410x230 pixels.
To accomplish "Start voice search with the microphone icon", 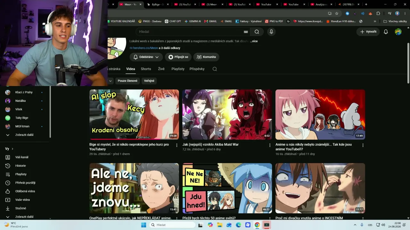I will [271, 32].
